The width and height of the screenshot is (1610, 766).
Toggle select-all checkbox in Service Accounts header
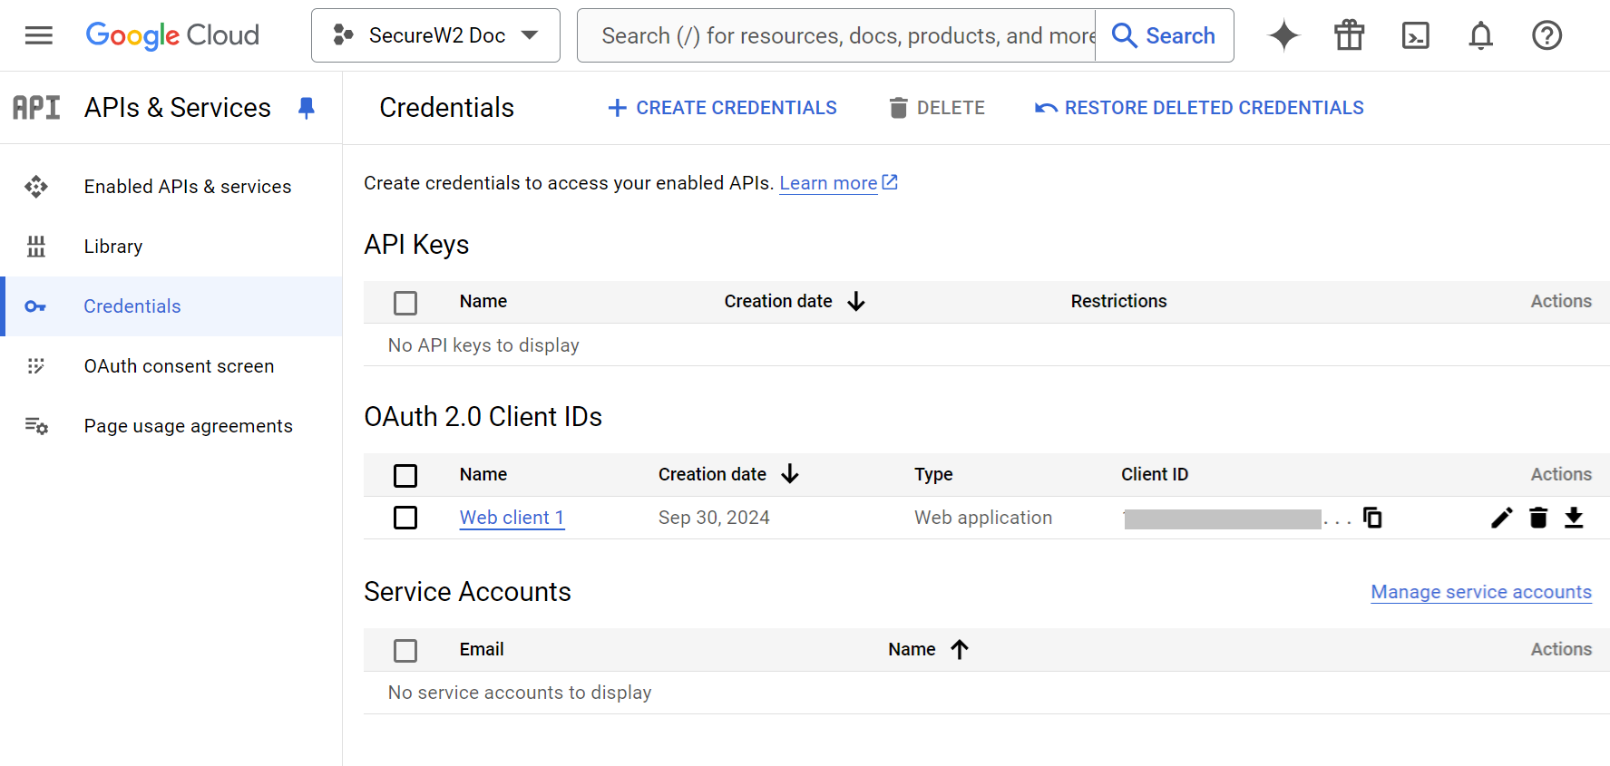pyautogui.click(x=405, y=651)
